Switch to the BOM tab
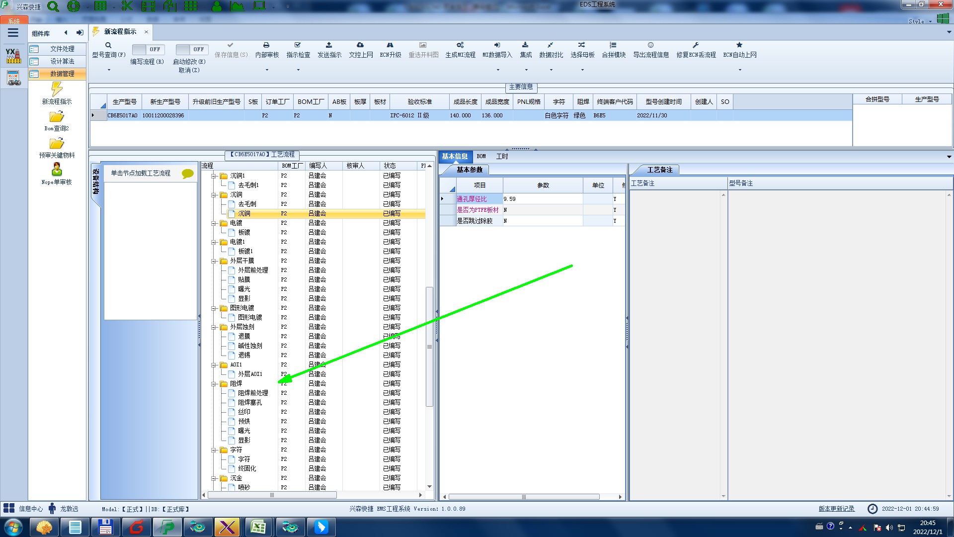Viewport: 954px width, 537px height. point(481,156)
